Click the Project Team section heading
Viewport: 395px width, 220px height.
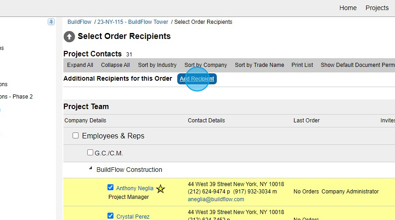(86, 107)
